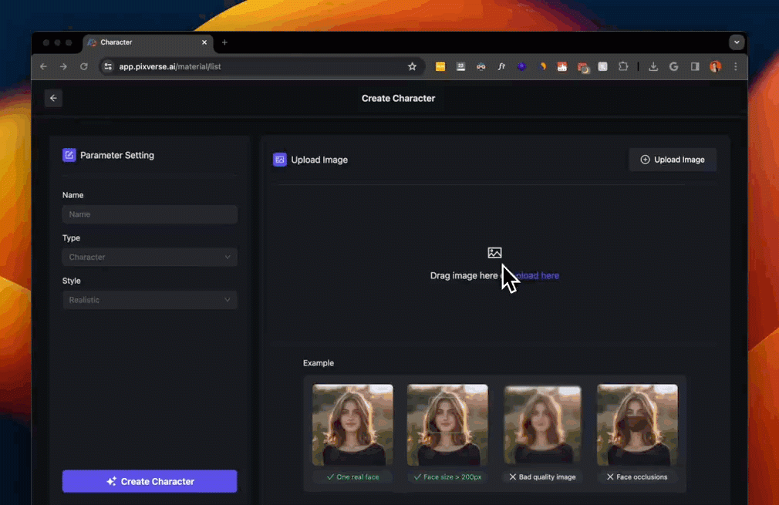Click the orange flame extension icon
The width and height of the screenshot is (779, 505).
(x=542, y=66)
